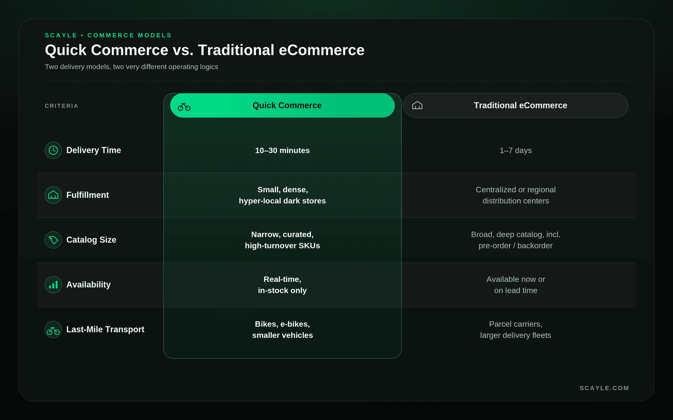
Task: Select the Quick Commerce column header
Action: (x=282, y=105)
